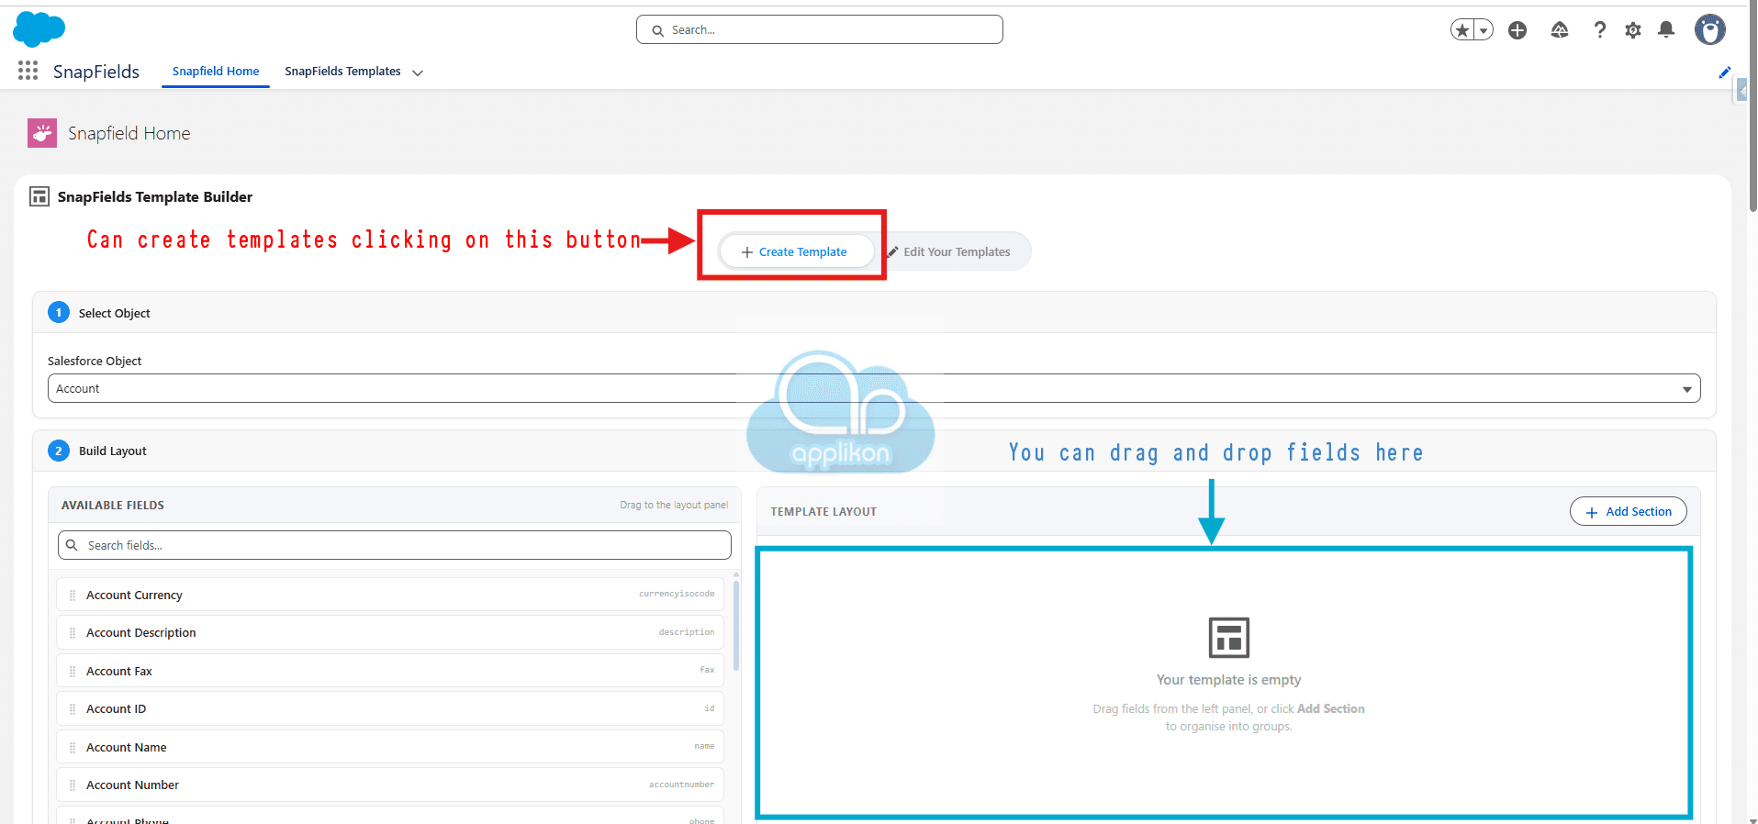Select the Account Currency field row
The height and width of the screenshot is (824, 1758).
click(x=390, y=595)
